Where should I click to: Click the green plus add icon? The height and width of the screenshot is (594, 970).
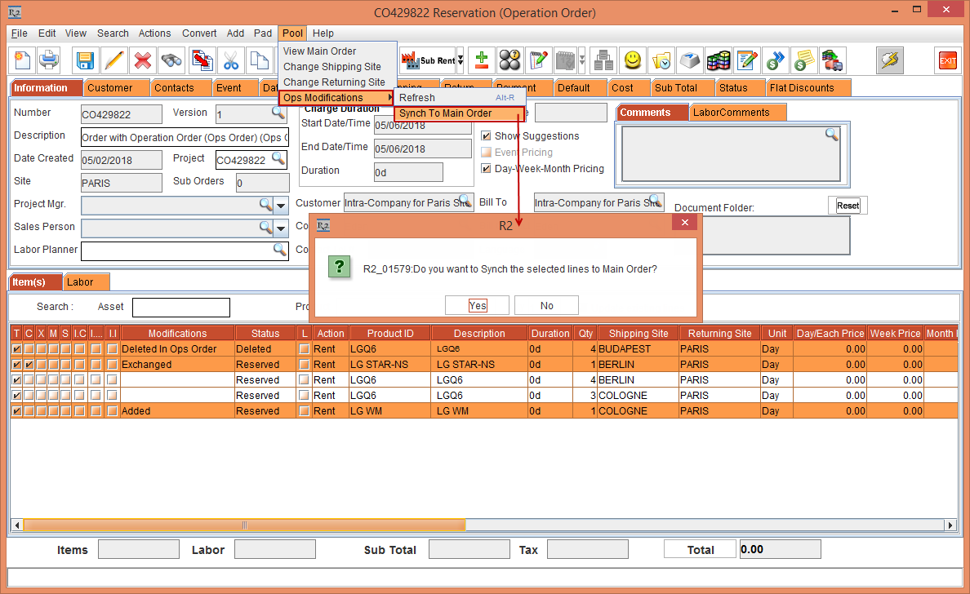[481, 60]
